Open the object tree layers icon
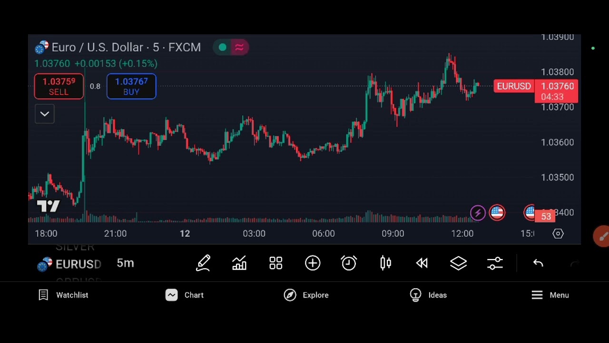Viewport: 609px width, 343px height. pos(458,263)
